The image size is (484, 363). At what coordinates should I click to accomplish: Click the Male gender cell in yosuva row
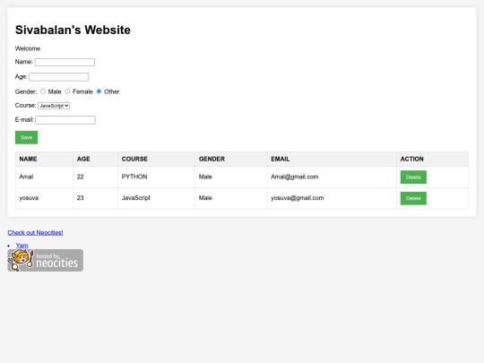(x=231, y=198)
